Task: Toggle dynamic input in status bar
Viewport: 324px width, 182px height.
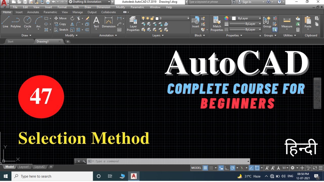Action: pyautogui.click(x=221, y=168)
